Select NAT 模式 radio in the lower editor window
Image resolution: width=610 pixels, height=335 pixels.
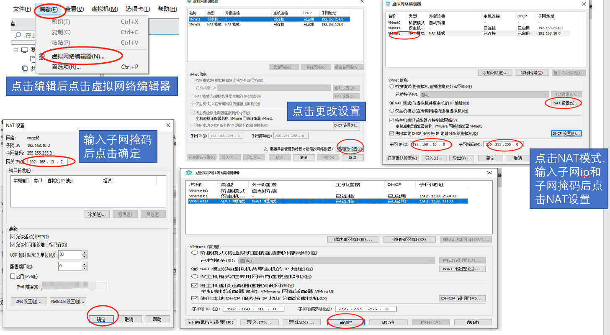[195, 269]
